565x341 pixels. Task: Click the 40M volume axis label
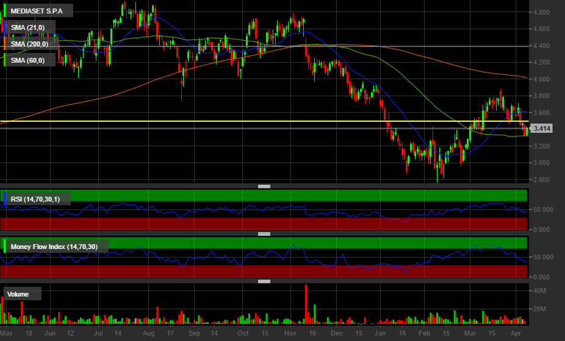pos(539,290)
